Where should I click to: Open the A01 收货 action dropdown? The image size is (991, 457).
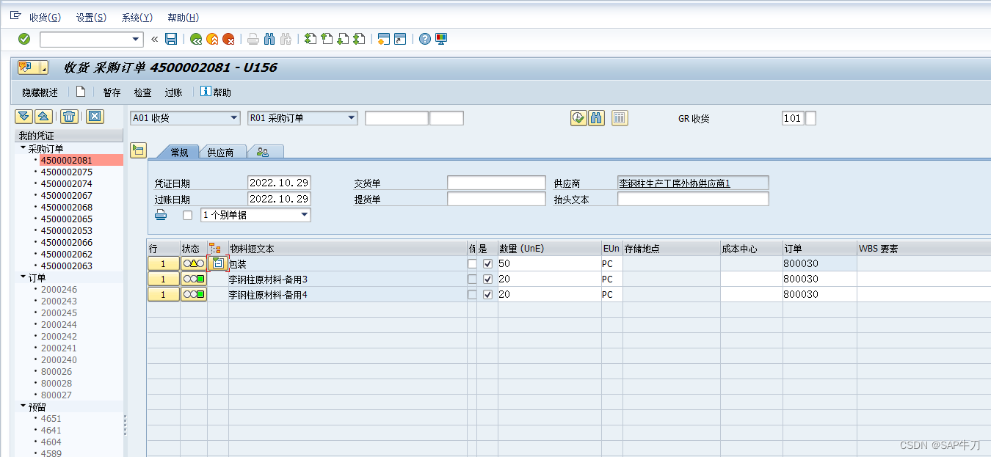coord(234,118)
